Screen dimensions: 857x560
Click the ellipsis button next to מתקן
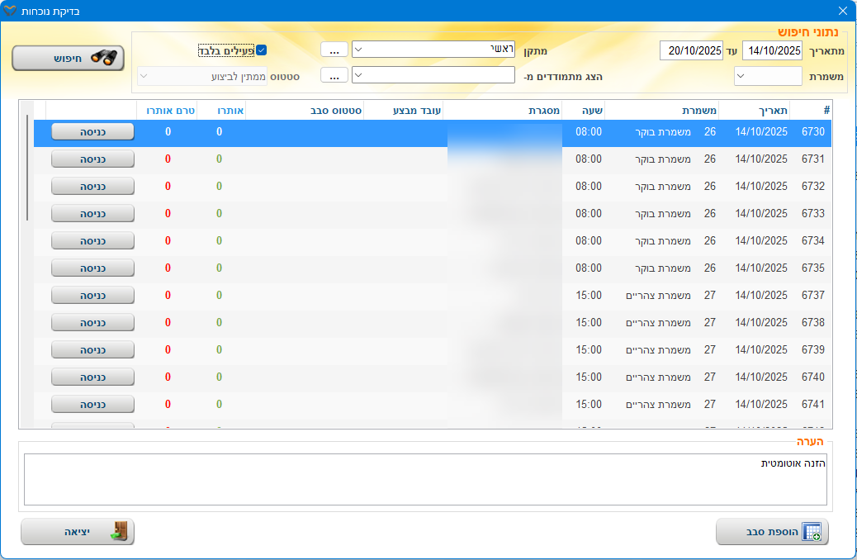click(333, 50)
